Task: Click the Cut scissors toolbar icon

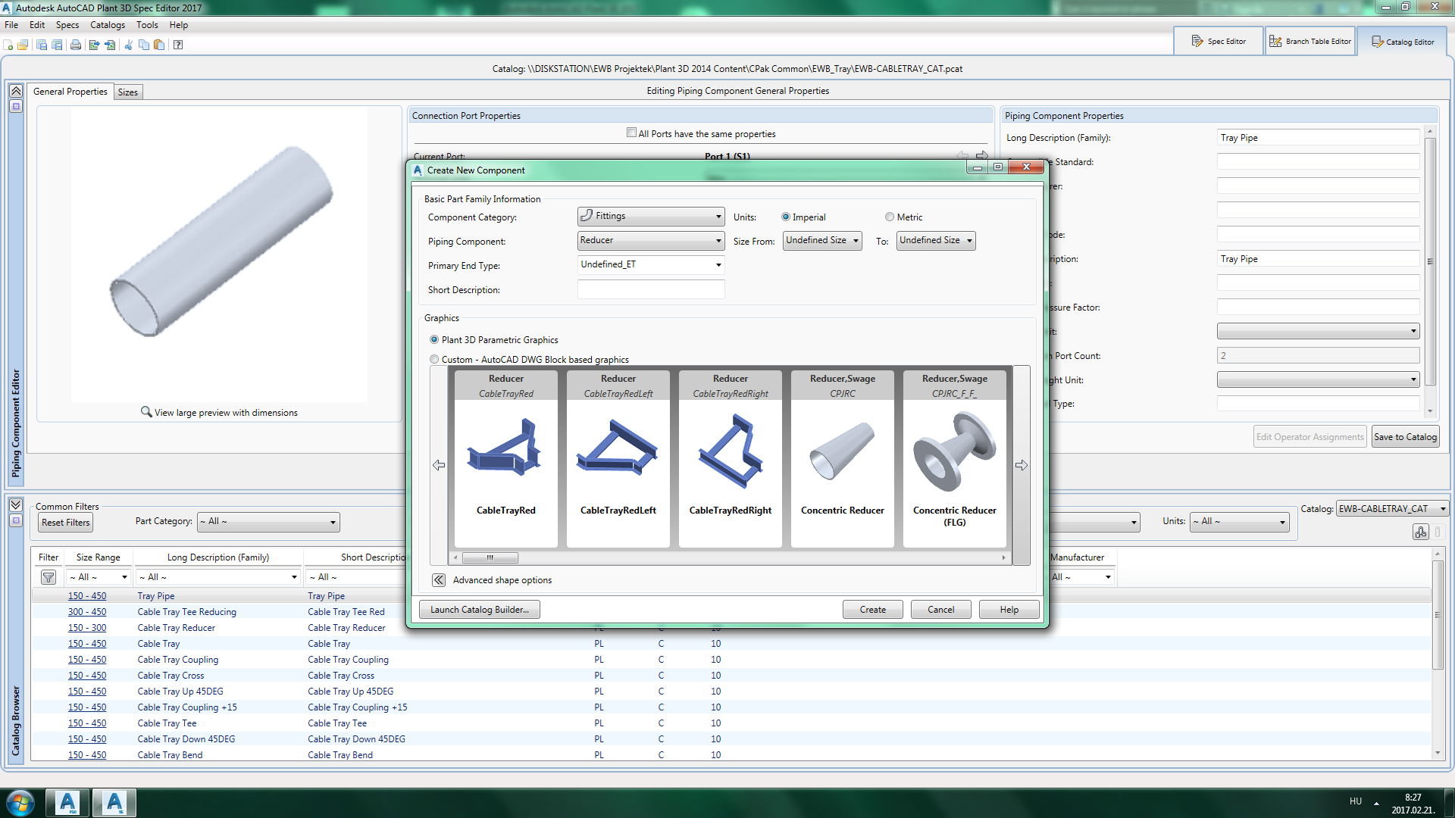Action: (128, 45)
